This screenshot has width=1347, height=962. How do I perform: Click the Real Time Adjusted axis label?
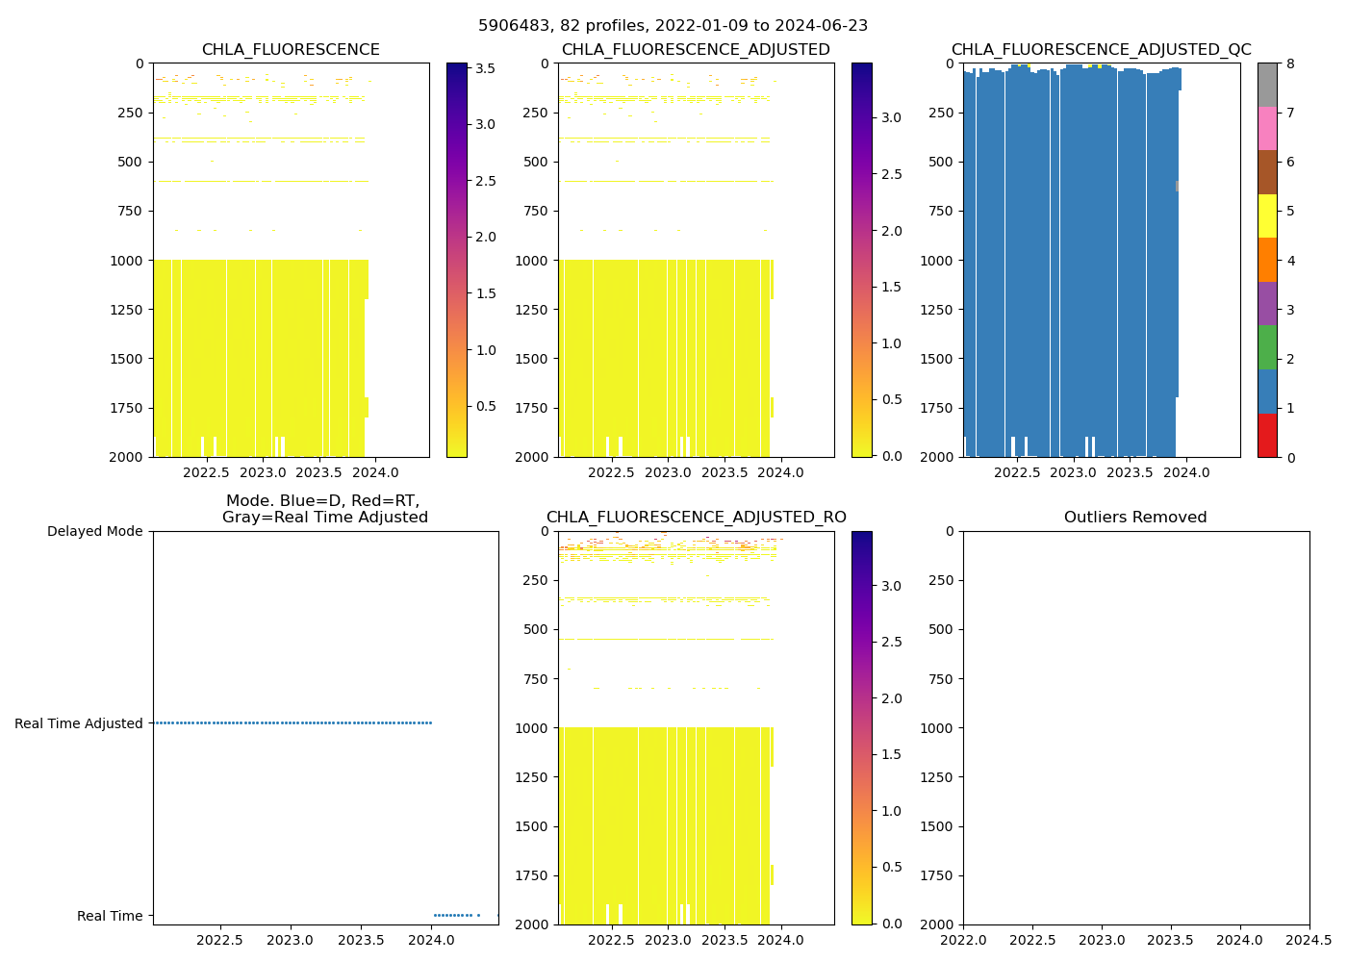click(x=79, y=723)
